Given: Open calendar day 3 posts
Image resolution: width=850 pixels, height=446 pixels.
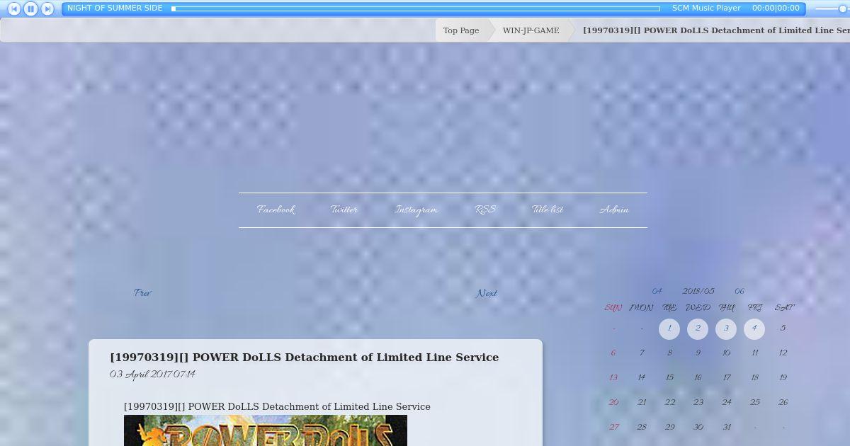Looking at the screenshot, I should pos(726,328).
